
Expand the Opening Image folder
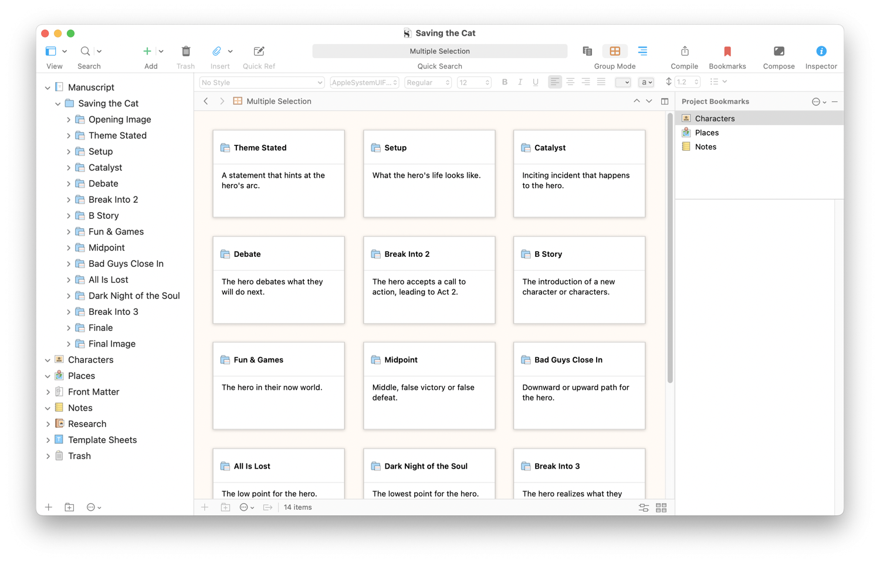[x=69, y=120]
